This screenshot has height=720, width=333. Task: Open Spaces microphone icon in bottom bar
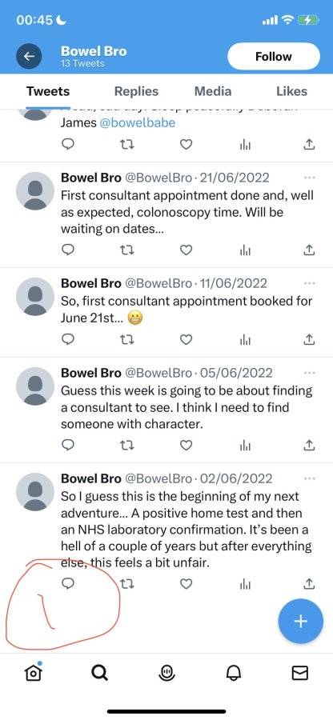[x=166, y=673]
